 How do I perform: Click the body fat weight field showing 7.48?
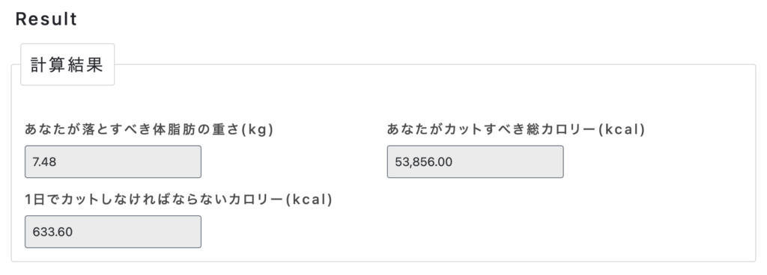[113, 161]
